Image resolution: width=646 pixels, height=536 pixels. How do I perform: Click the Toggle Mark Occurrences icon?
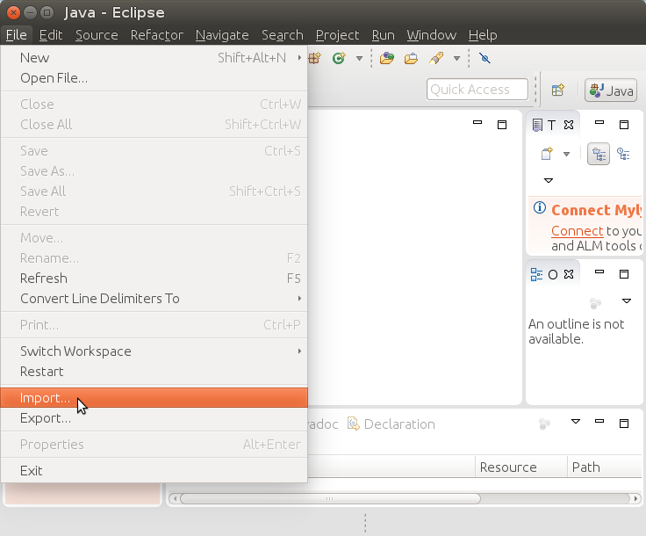tap(485, 59)
